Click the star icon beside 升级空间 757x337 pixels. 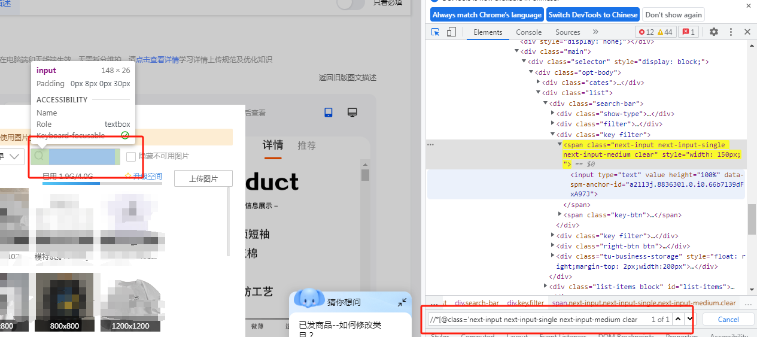coord(128,176)
